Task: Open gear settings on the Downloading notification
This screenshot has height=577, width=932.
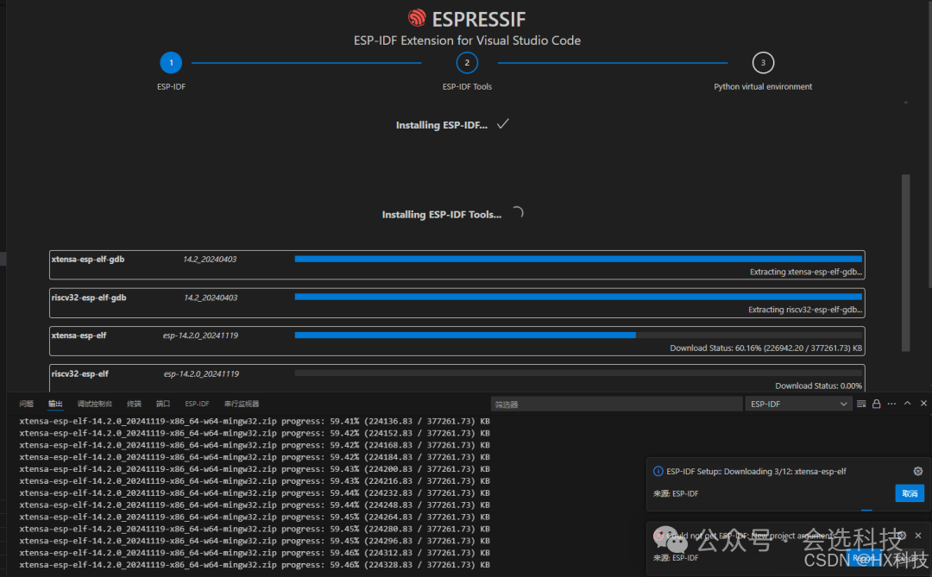Action: coord(917,471)
